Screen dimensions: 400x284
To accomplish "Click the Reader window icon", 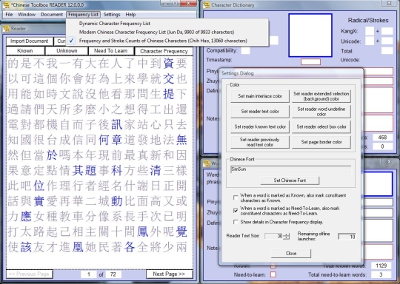I will click(x=6, y=29).
